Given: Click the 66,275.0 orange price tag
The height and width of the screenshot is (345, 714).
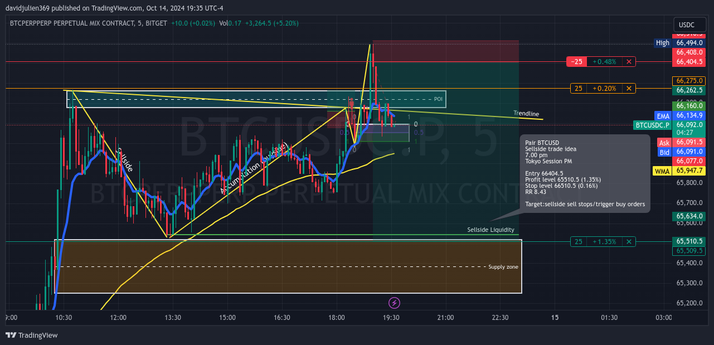Looking at the screenshot, I should click(689, 80).
